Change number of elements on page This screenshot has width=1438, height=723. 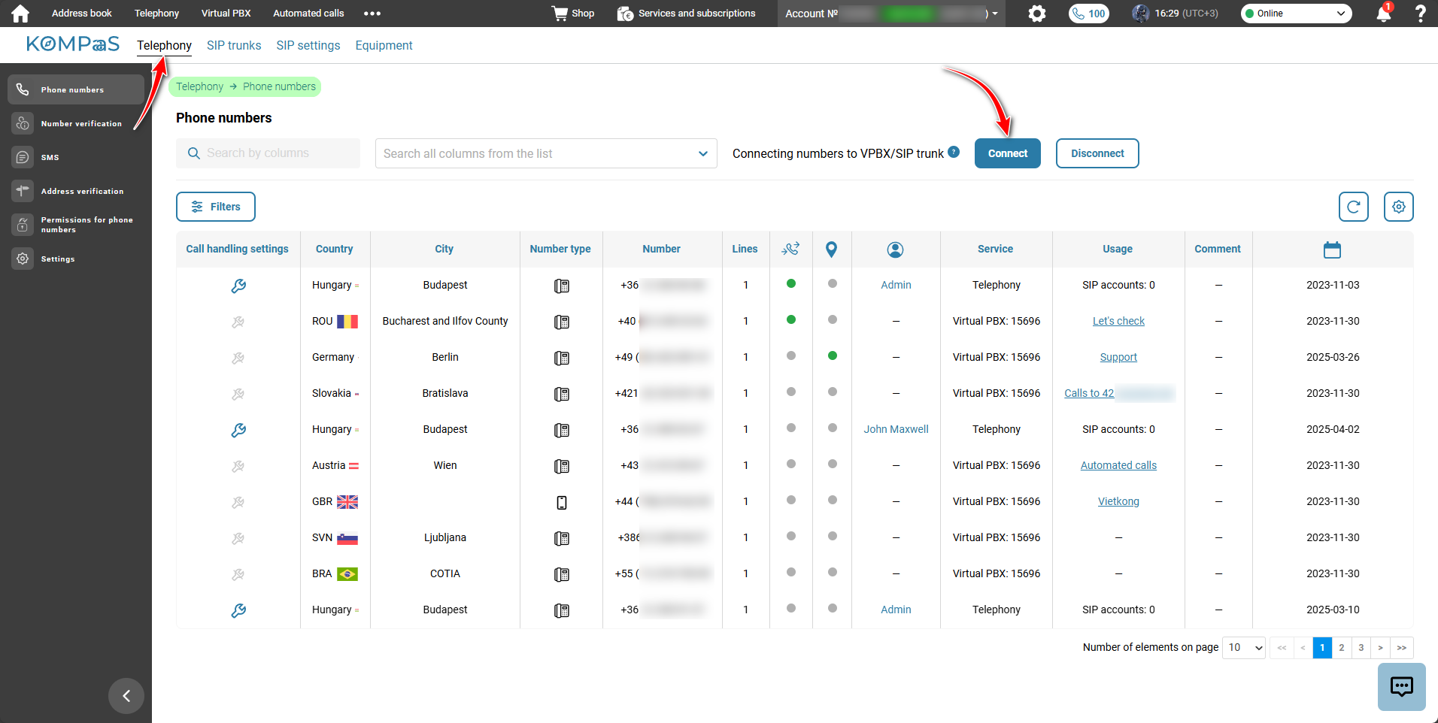[1245, 647]
